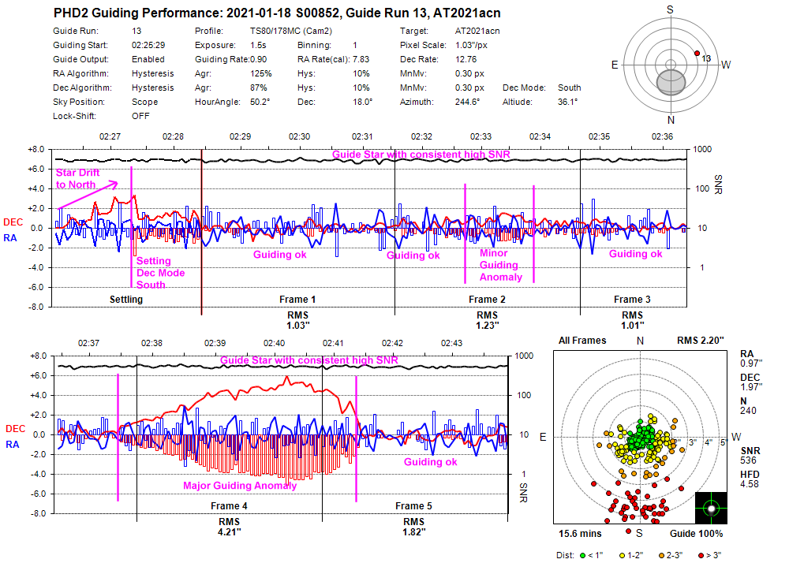Click the Sky Position value Scope
This screenshot has height=574, width=789.
(x=144, y=102)
